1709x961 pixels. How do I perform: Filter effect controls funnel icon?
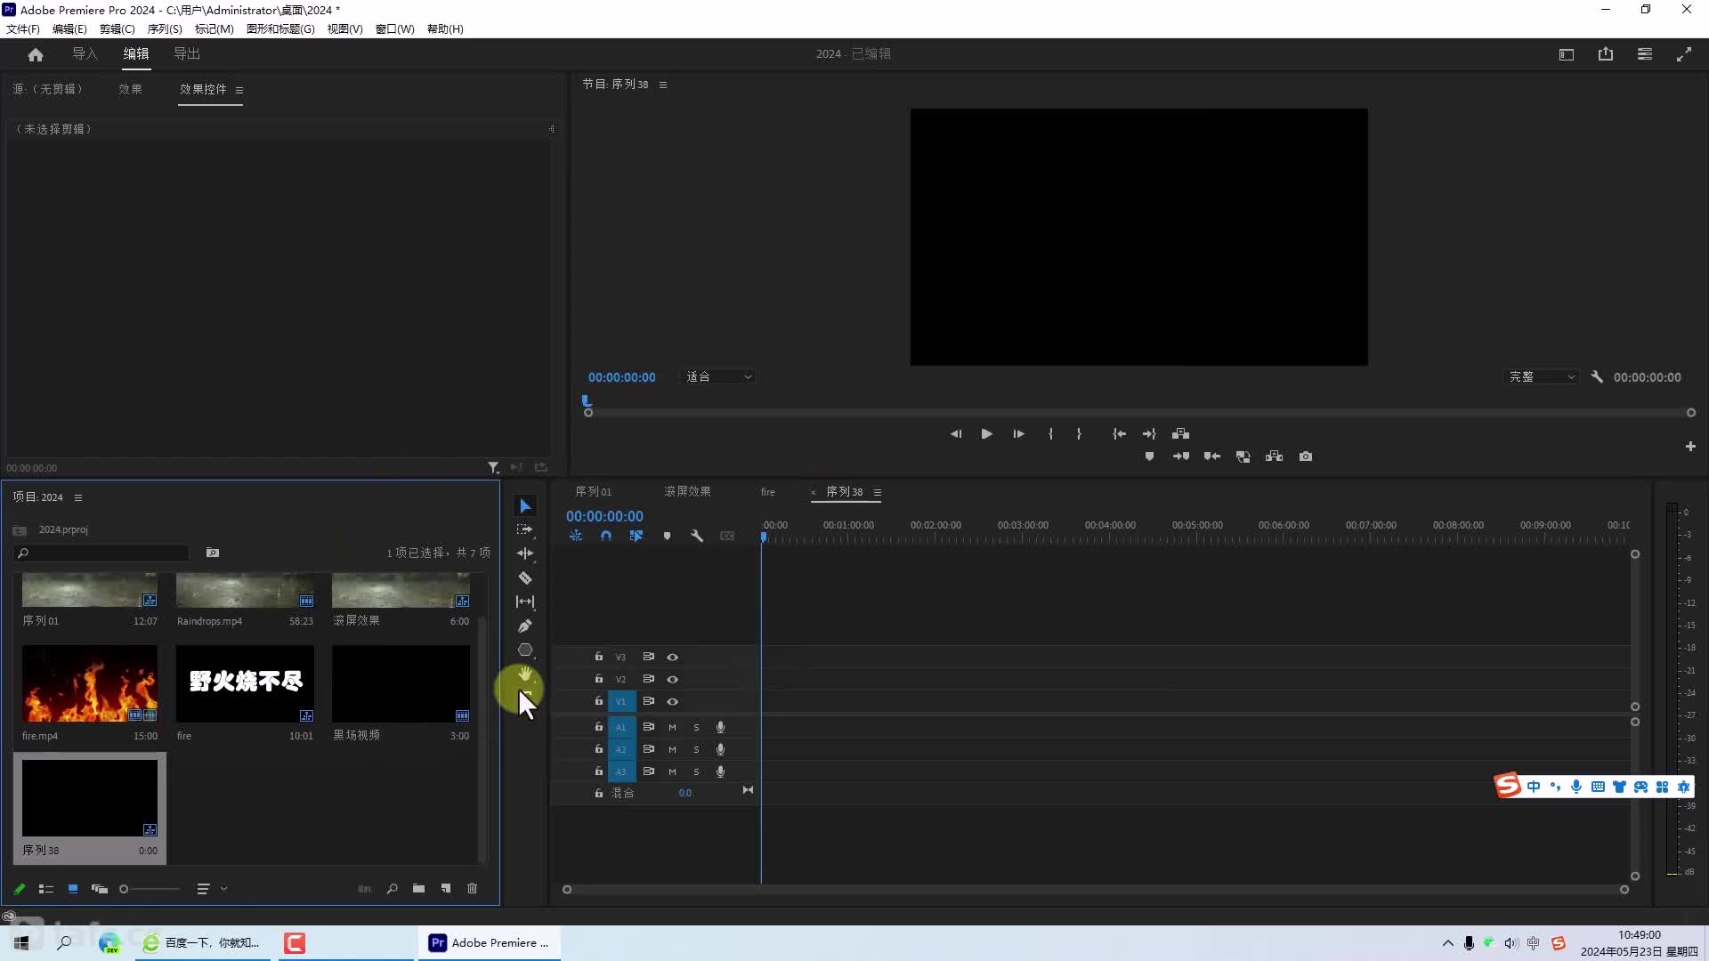[493, 467]
